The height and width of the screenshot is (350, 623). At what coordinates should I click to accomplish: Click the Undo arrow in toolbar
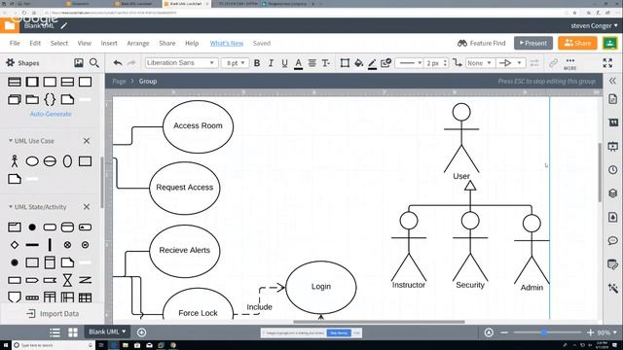coord(118,63)
